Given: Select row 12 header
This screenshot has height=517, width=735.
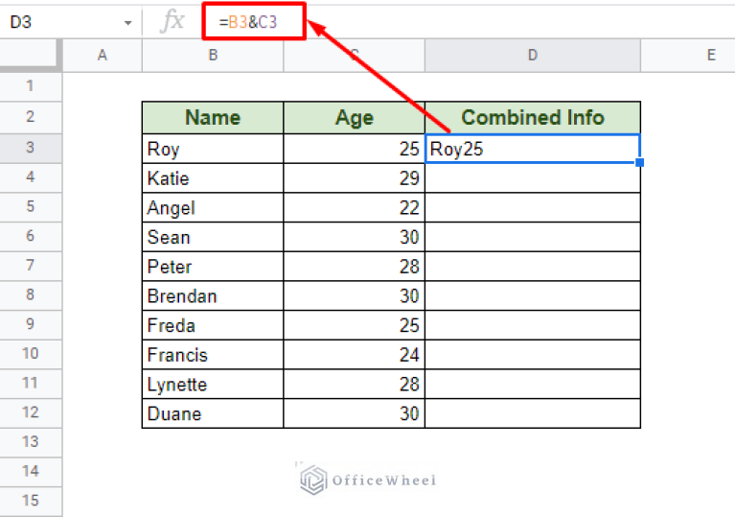Looking at the screenshot, I should click(x=30, y=412).
